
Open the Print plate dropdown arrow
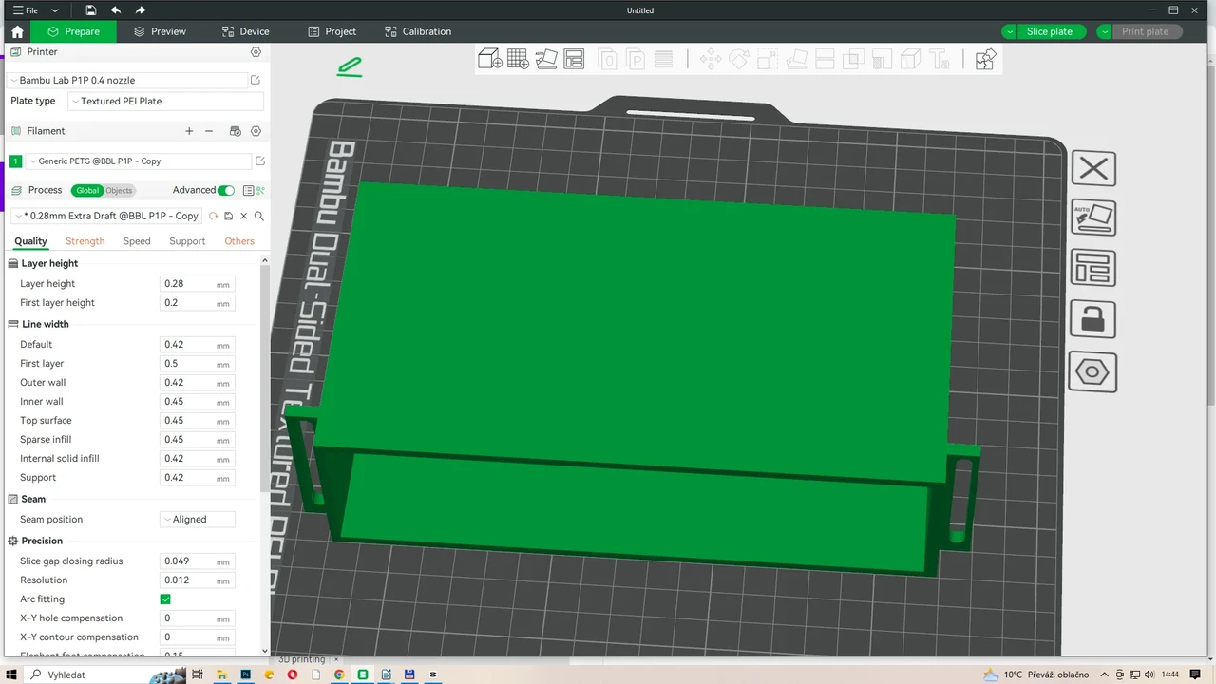[1104, 31]
